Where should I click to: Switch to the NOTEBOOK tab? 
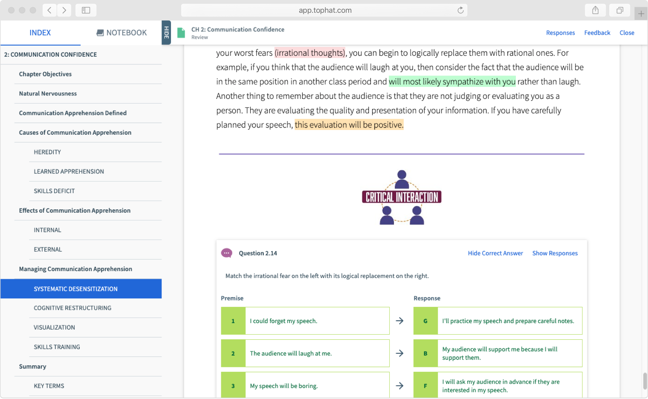tap(121, 33)
